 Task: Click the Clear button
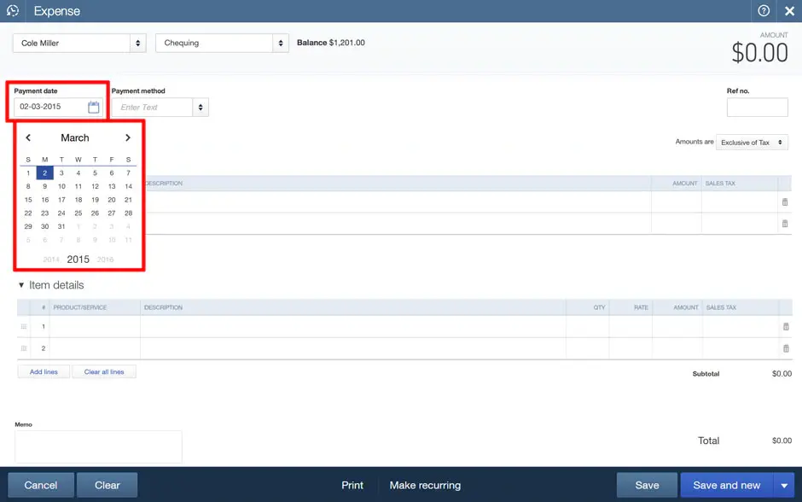[107, 485]
